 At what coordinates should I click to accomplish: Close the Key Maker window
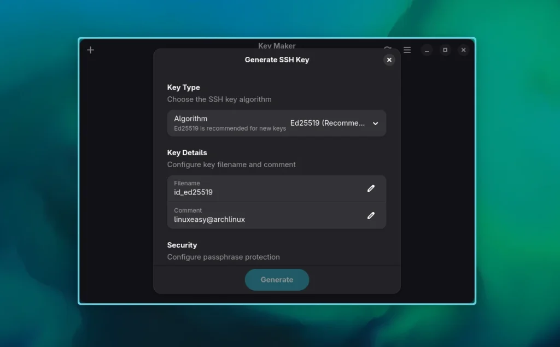click(463, 50)
